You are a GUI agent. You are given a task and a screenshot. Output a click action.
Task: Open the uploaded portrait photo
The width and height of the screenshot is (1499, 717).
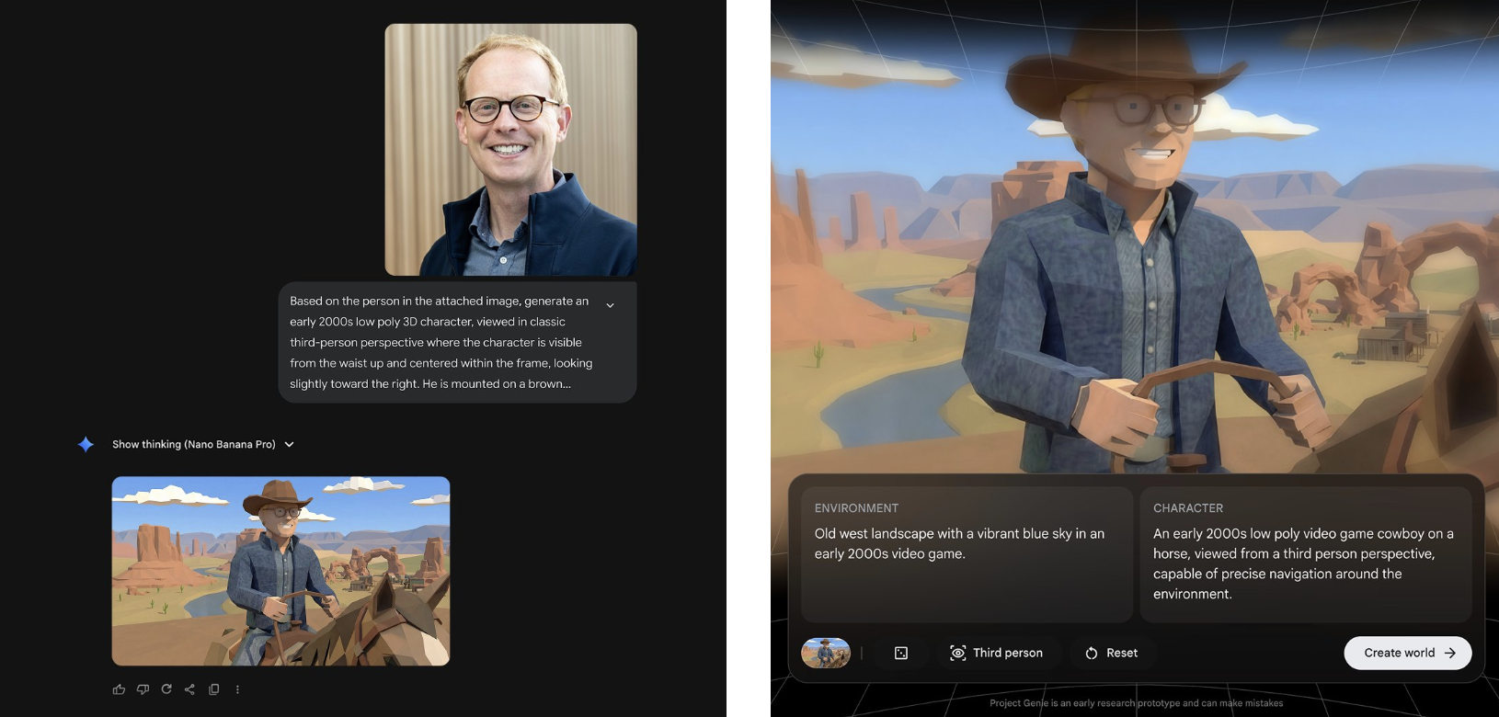(x=510, y=150)
